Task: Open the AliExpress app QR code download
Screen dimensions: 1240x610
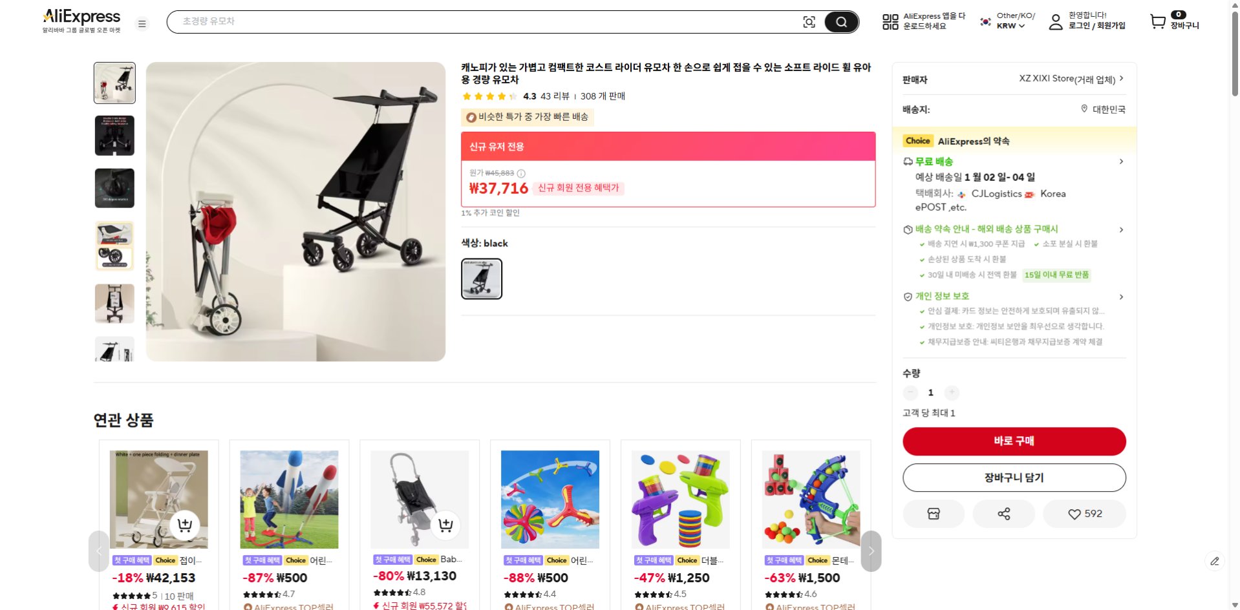Action: point(890,21)
